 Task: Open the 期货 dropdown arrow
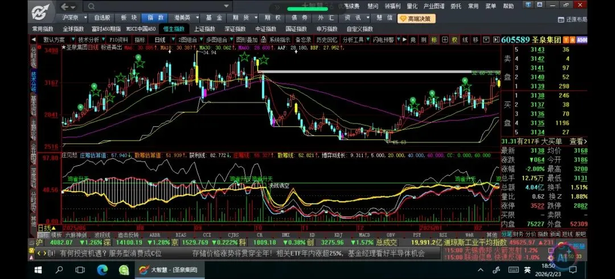pyautogui.click(x=255, y=18)
